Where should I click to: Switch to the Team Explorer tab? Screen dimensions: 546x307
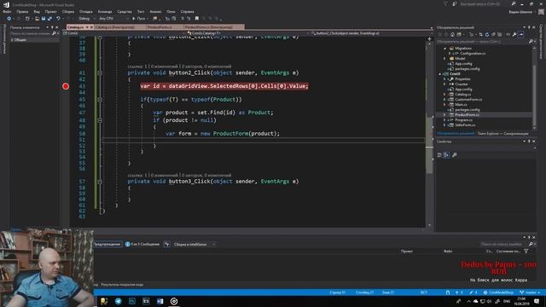[502, 134]
